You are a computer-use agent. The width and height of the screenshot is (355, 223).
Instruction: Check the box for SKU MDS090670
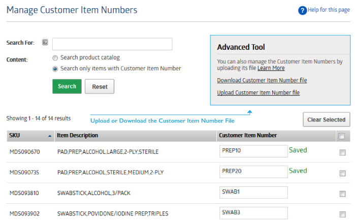tap(342, 152)
